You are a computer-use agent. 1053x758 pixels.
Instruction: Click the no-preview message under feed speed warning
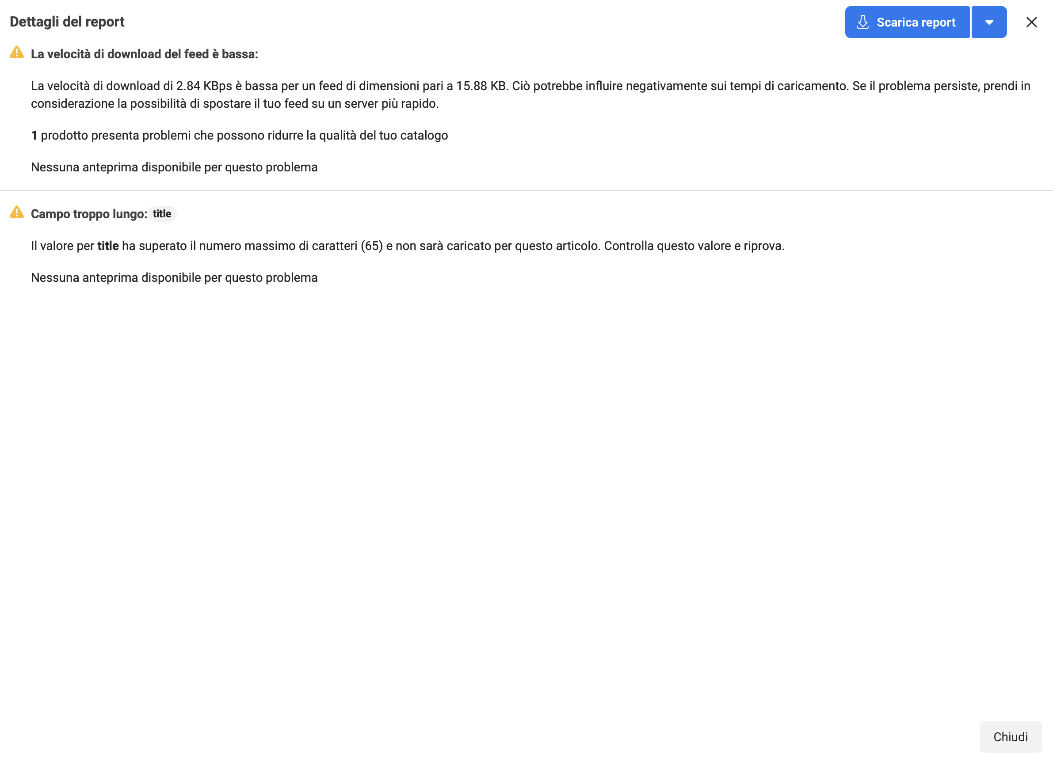tap(174, 167)
